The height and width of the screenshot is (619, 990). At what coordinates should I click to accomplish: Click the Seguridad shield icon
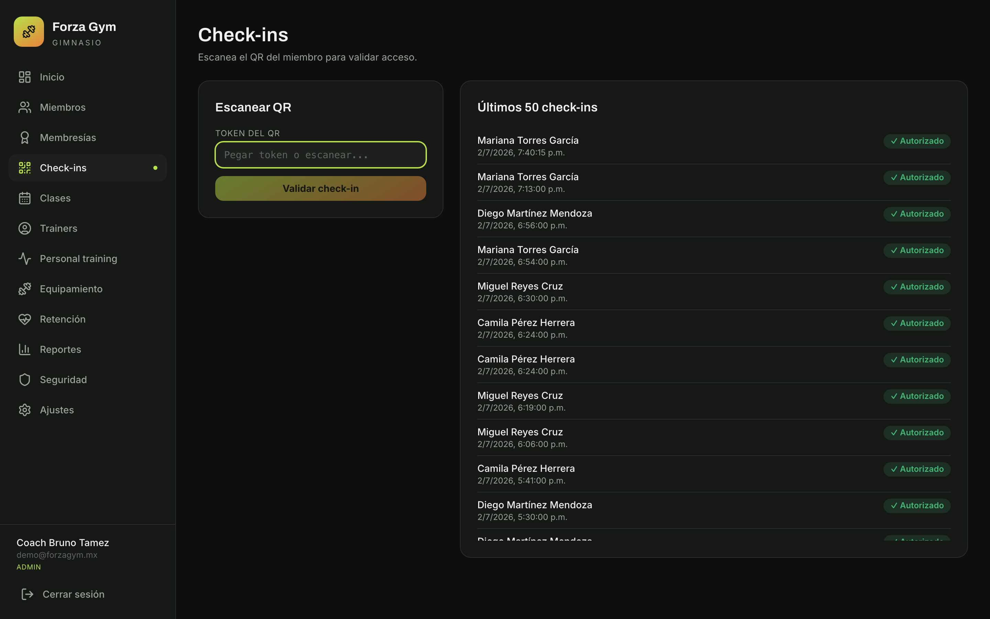(24, 380)
